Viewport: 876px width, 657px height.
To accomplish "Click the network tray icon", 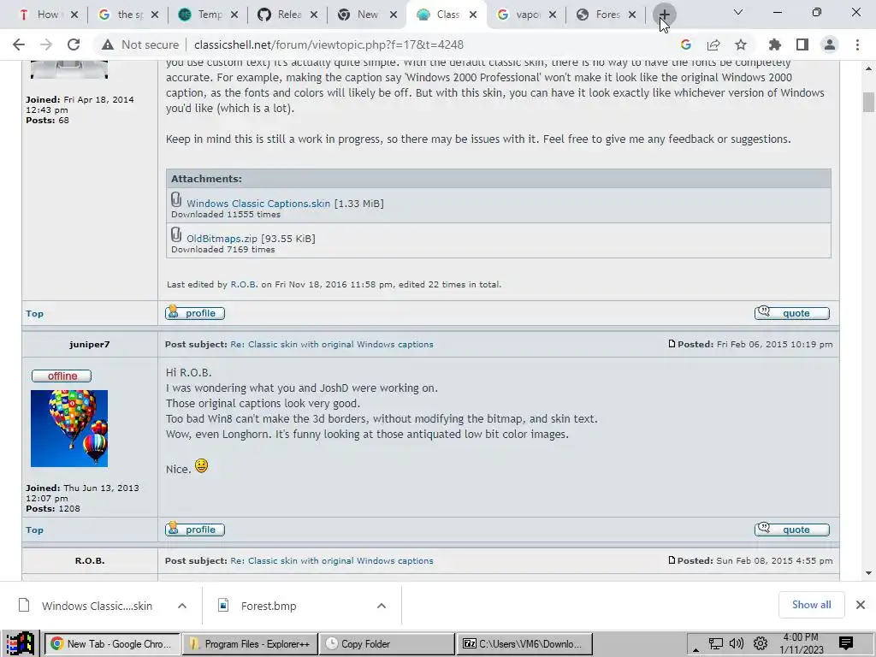I will (716, 644).
